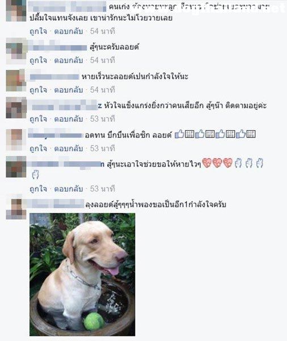Open the avatar beside the สู้ๆนะครับลอยด์ comment
The height and width of the screenshot is (341, 287).
pyautogui.click(x=16, y=51)
